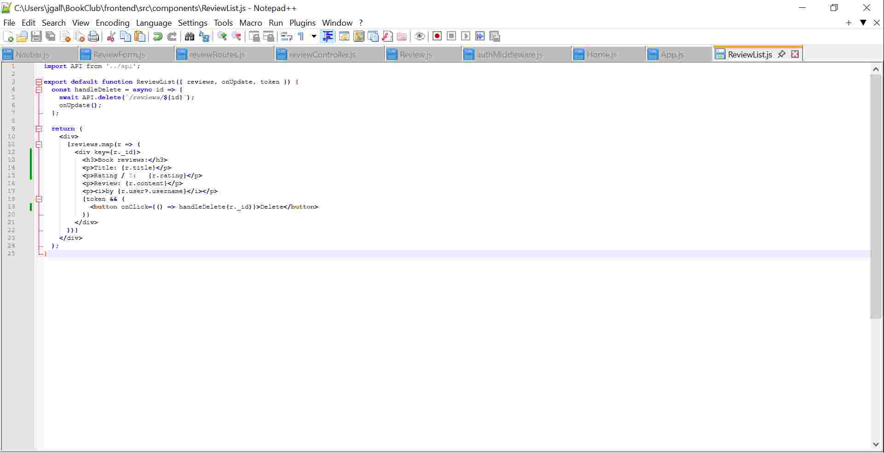This screenshot has height=453, width=884.
Task: Toggle Show All Characters paragraph mark
Action: click(301, 36)
